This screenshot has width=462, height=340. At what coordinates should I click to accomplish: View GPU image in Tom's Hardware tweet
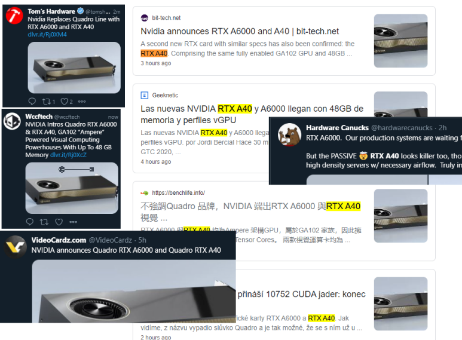coord(74,68)
